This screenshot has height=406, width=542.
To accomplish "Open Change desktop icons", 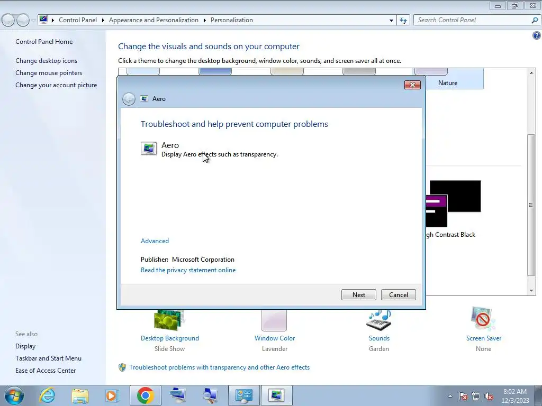I will click(x=47, y=61).
